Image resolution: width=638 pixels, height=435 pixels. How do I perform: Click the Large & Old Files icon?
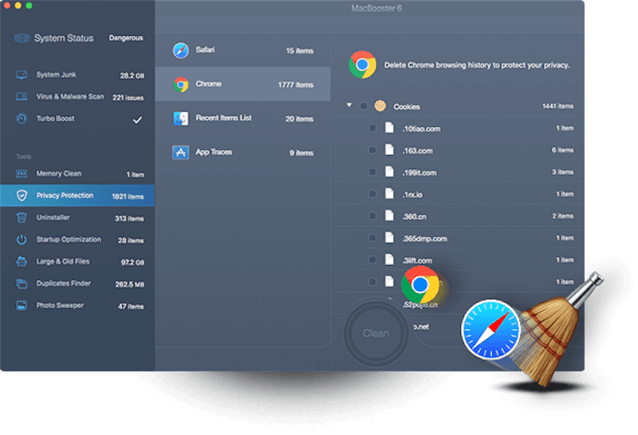[x=22, y=262]
